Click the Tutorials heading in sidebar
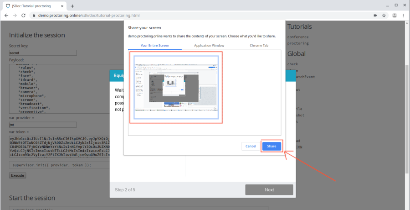 pos(299,26)
